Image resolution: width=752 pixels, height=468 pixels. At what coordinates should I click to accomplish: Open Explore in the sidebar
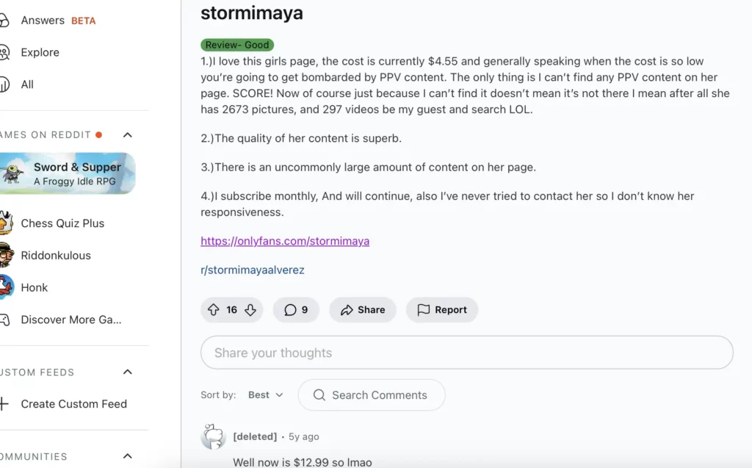point(40,52)
